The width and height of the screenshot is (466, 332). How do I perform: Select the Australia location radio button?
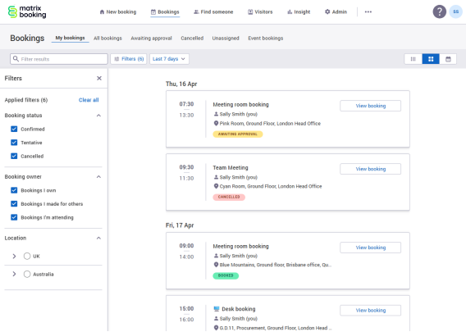(x=27, y=274)
